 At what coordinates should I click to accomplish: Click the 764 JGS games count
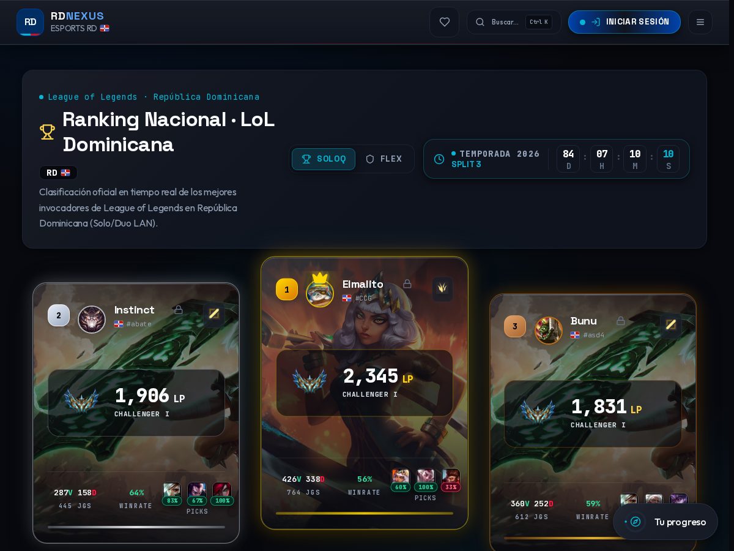pyautogui.click(x=303, y=493)
